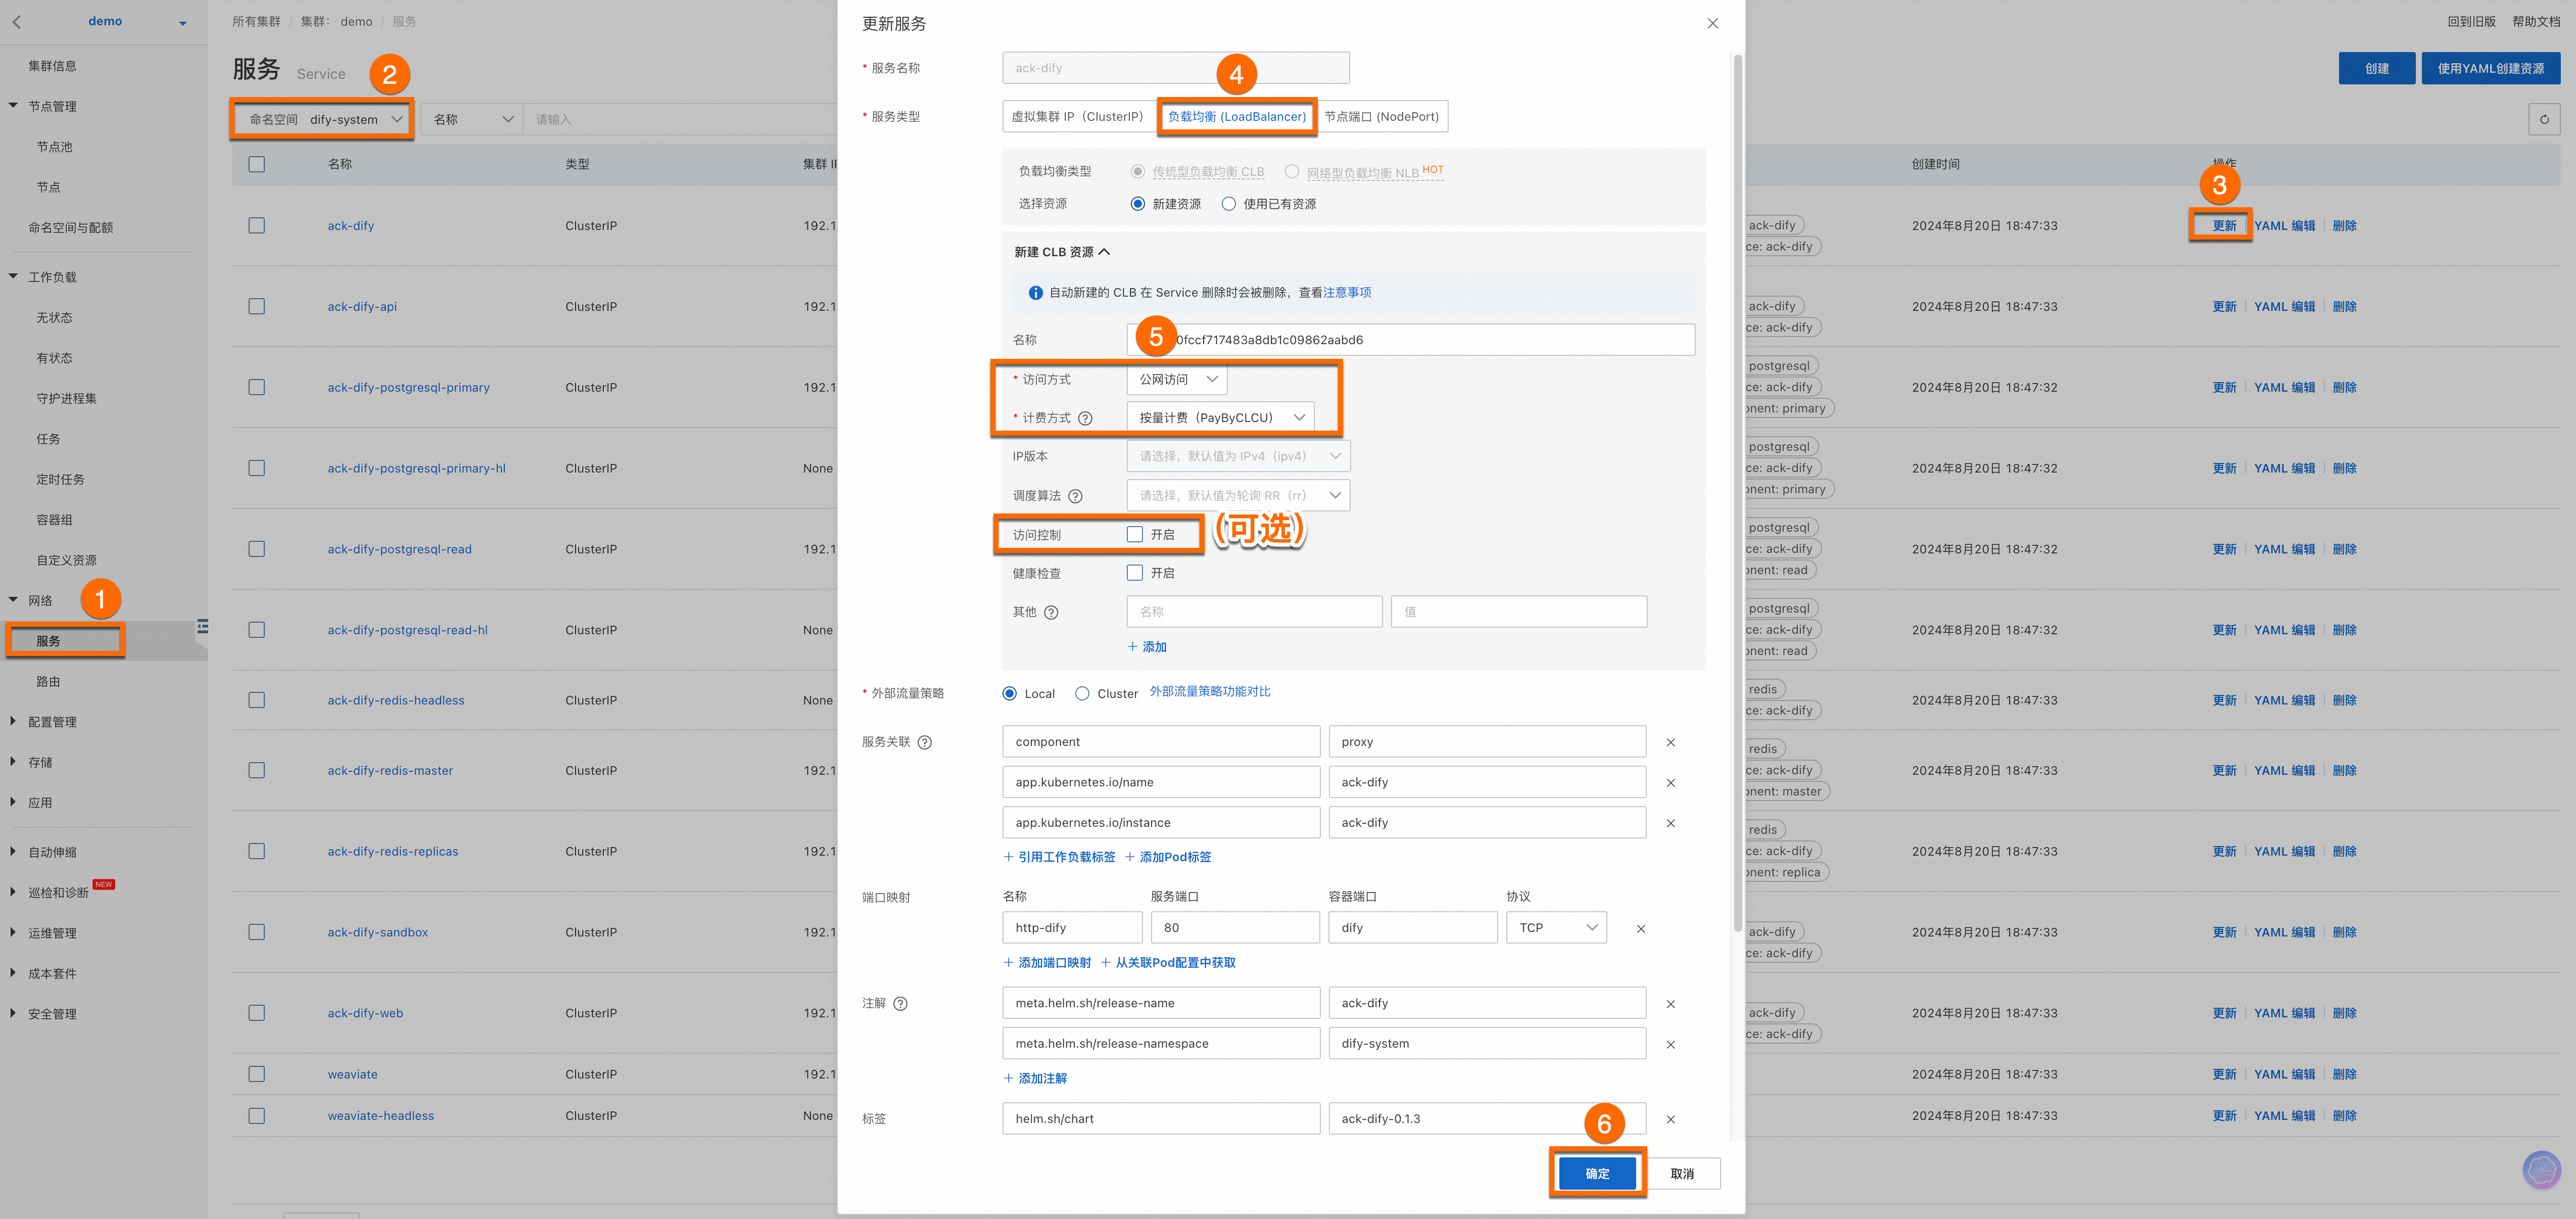Click help icon next to 调度算法
Viewport: 2576px width, 1219px height.
click(1075, 496)
